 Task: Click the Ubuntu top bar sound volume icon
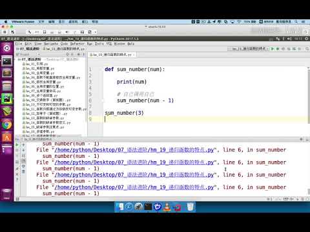pyautogui.click(x=289, y=39)
